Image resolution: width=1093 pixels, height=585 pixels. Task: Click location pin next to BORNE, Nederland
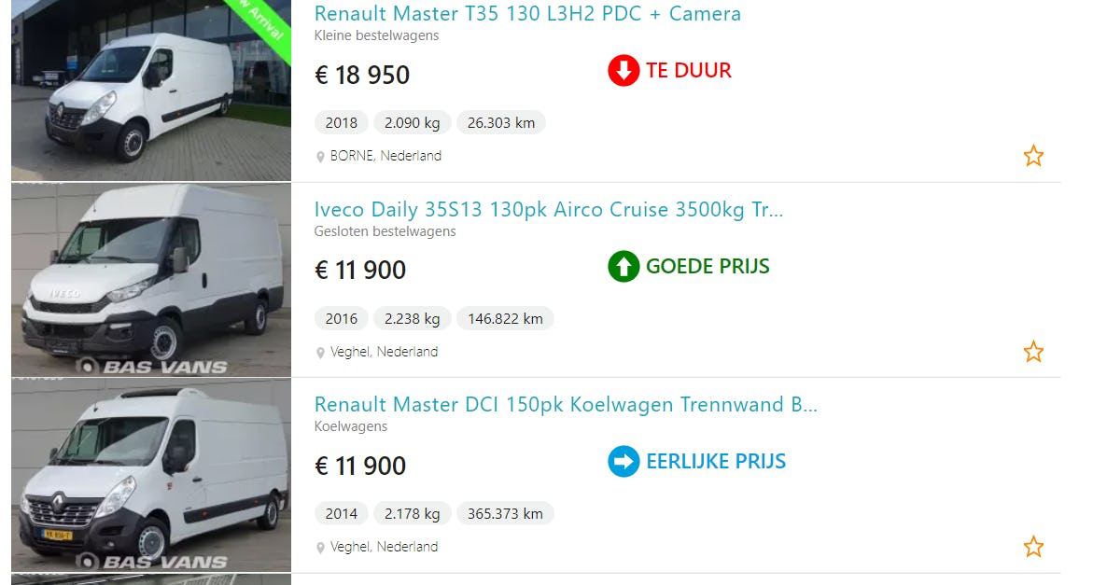(x=321, y=157)
